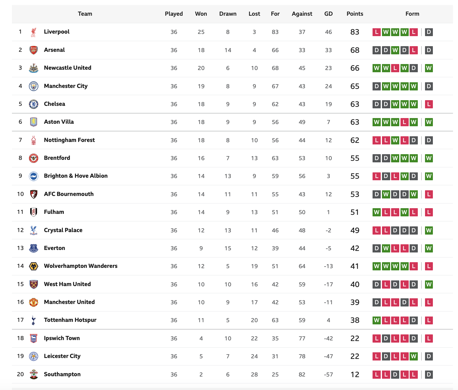Select the Newcastle United crest icon
This screenshot has height=390, width=458.
click(34, 68)
